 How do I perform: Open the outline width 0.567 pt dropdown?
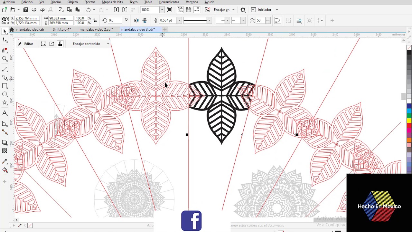179,20
